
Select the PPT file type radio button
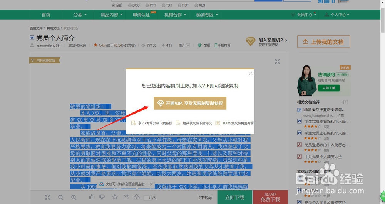pyautogui.click(x=147, y=5)
